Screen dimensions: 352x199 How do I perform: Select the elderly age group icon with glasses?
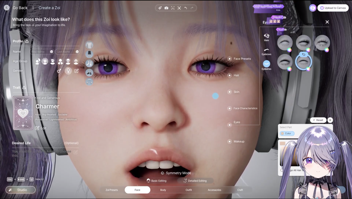pos(76,61)
